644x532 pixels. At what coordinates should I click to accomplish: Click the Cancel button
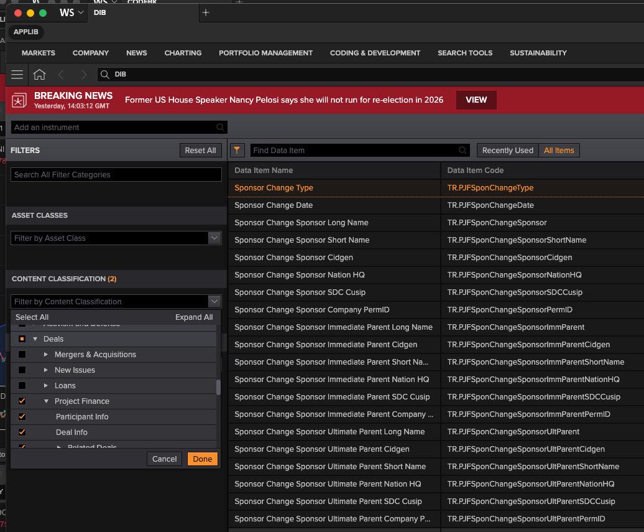point(164,459)
